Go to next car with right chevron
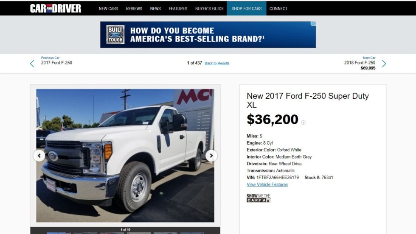This screenshot has height=234, width=416. coord(384,64)
